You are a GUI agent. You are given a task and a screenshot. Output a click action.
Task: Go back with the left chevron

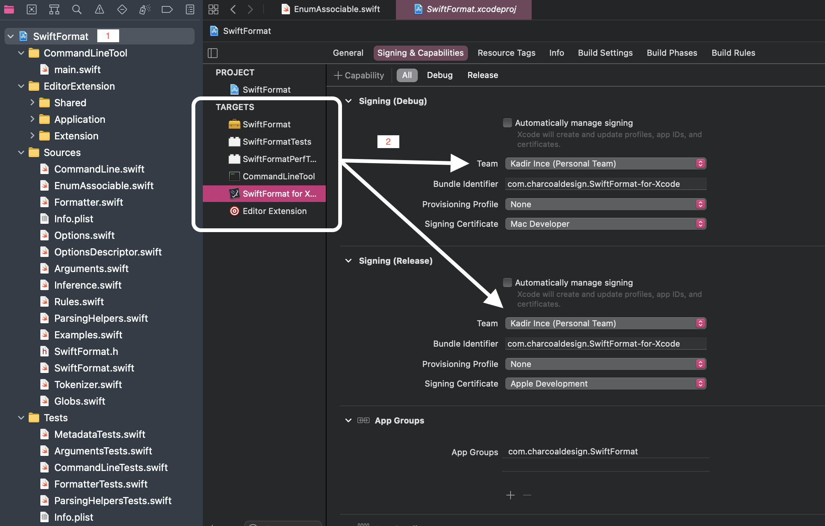233,9
